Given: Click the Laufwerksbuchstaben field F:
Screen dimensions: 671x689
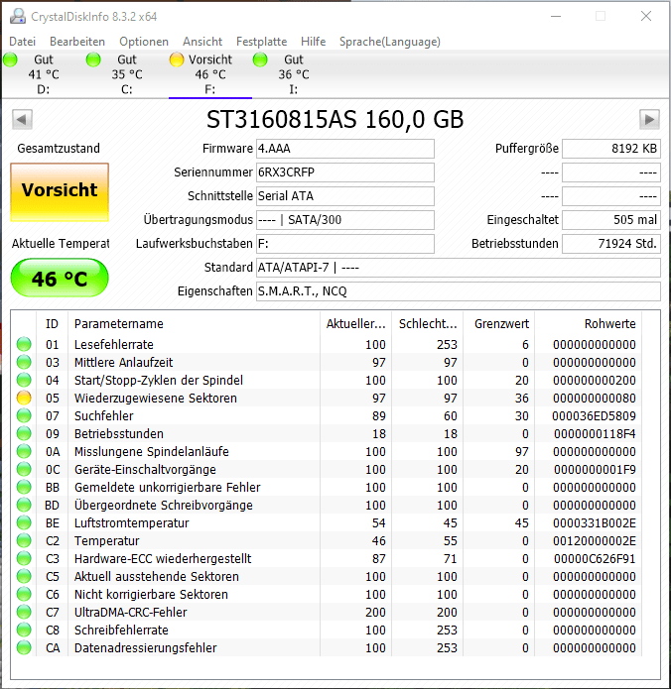Looking at the screenshot, I should 345,244.
